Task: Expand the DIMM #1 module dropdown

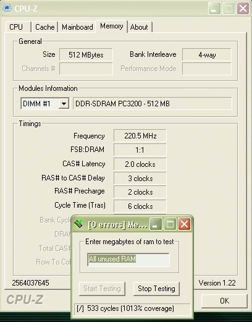Action: pyautogui.click(x=64, y=104)
